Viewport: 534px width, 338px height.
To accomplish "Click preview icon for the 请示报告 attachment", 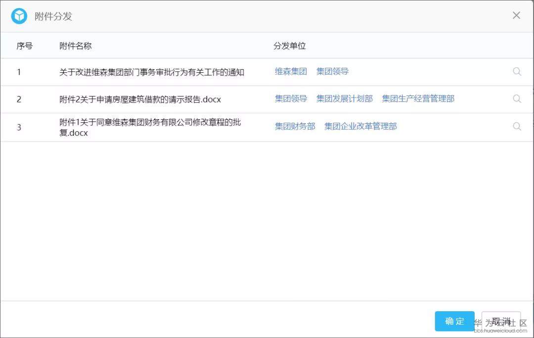I will tap(517, 98).
